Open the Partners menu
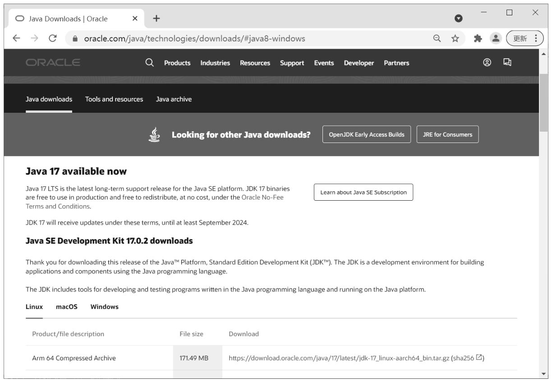 [x=396, y=63]
